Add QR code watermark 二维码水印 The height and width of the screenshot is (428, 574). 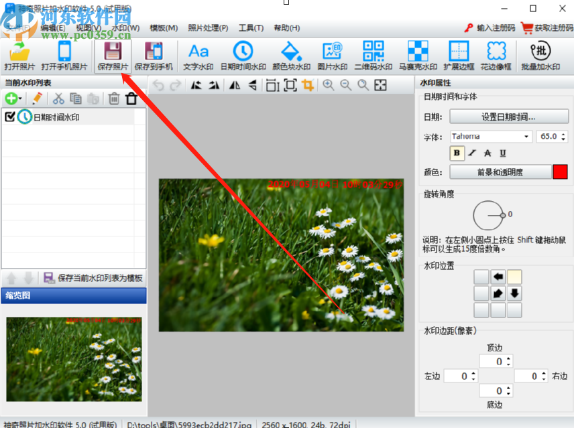374,56
